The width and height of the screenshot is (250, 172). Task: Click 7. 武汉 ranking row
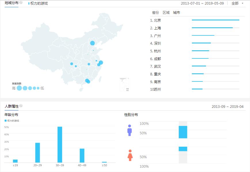point(195,66)
